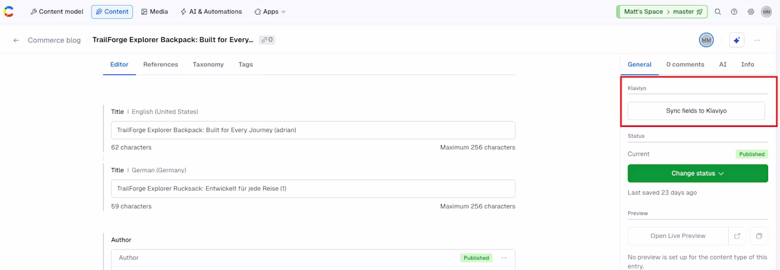Image resolution: width=780 pixels, height=270 pixels.
Task: Open the 0 comments sidebar tab
Action: click(685, 64)
